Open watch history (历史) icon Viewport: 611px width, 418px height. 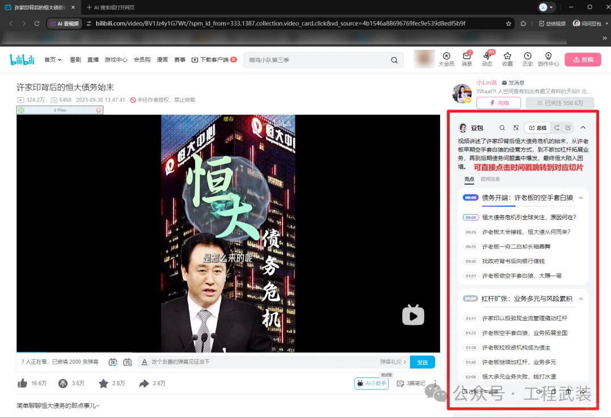coord(527,59)
